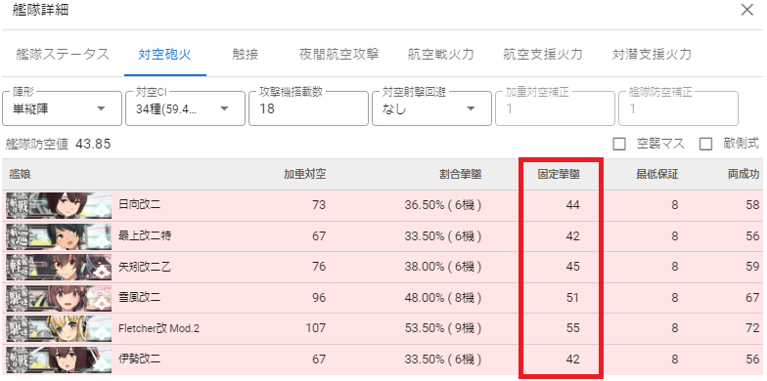Click the disabled 艦隊防空補正 field
Screen dimensions: 767x381
pyautogui.click(x=679, y=108)
